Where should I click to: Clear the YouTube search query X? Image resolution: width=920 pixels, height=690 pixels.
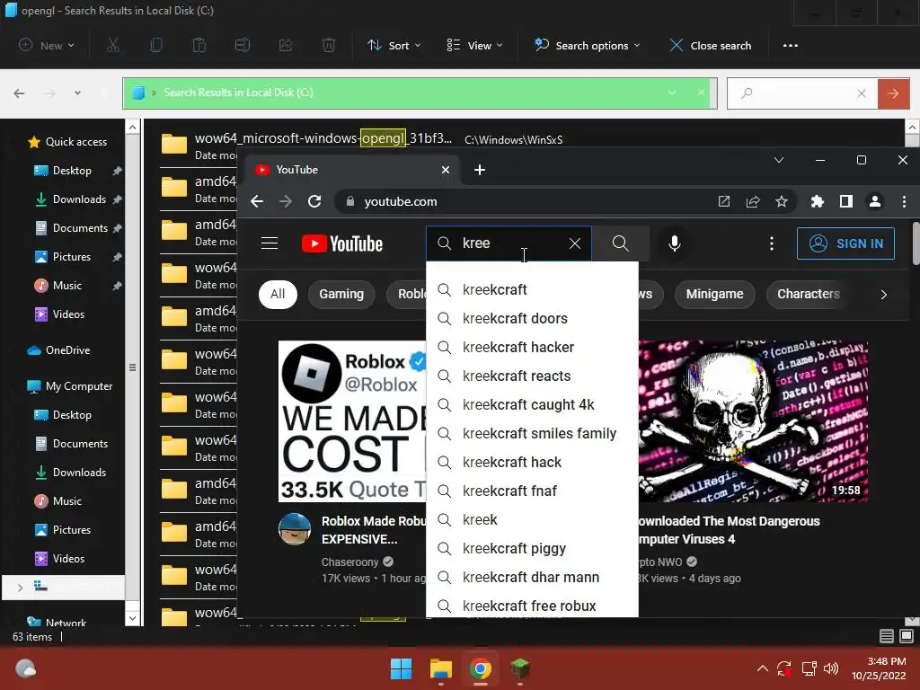[575, 243]
